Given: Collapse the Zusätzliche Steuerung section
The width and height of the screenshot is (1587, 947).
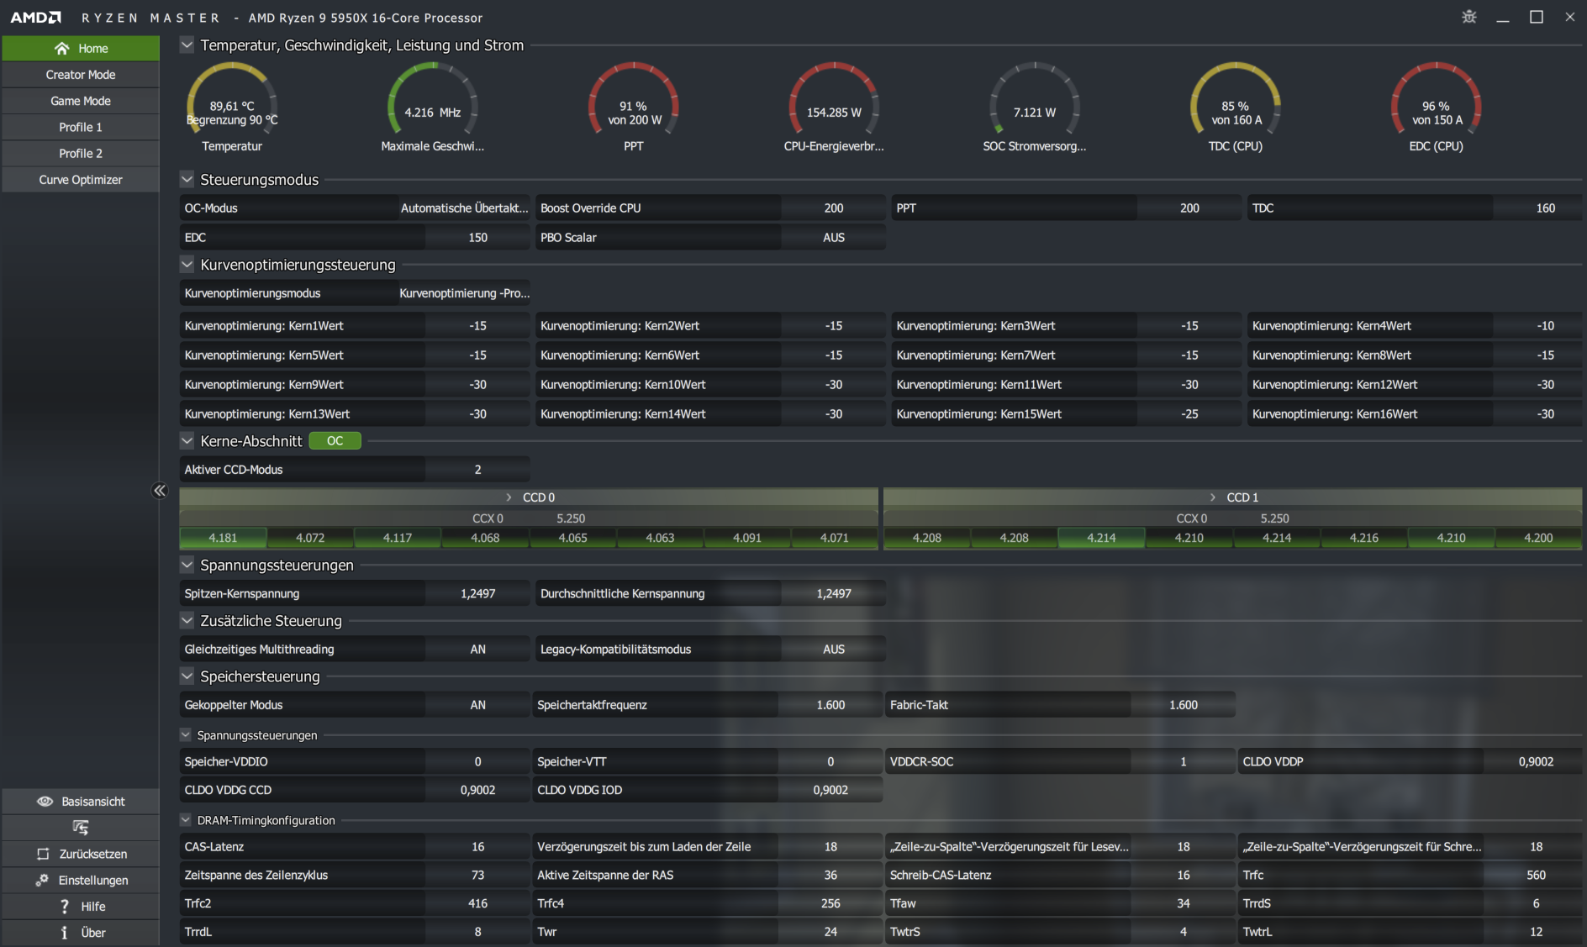Looking at the screenshot, I should click(187, 620).
